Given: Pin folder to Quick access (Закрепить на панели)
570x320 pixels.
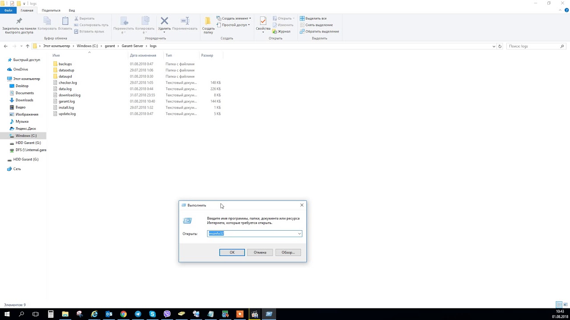Looking at the screenshot, I should [19, 25].
